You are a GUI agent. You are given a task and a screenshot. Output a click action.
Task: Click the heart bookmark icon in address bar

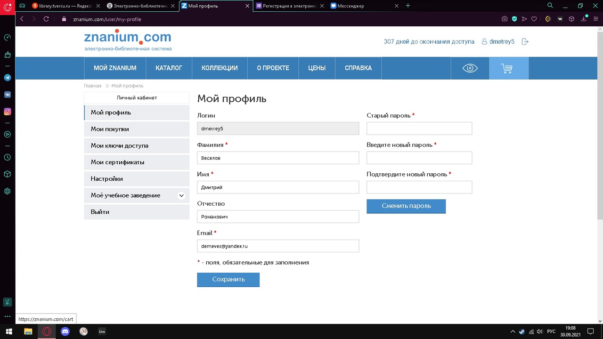click(534, 19)
